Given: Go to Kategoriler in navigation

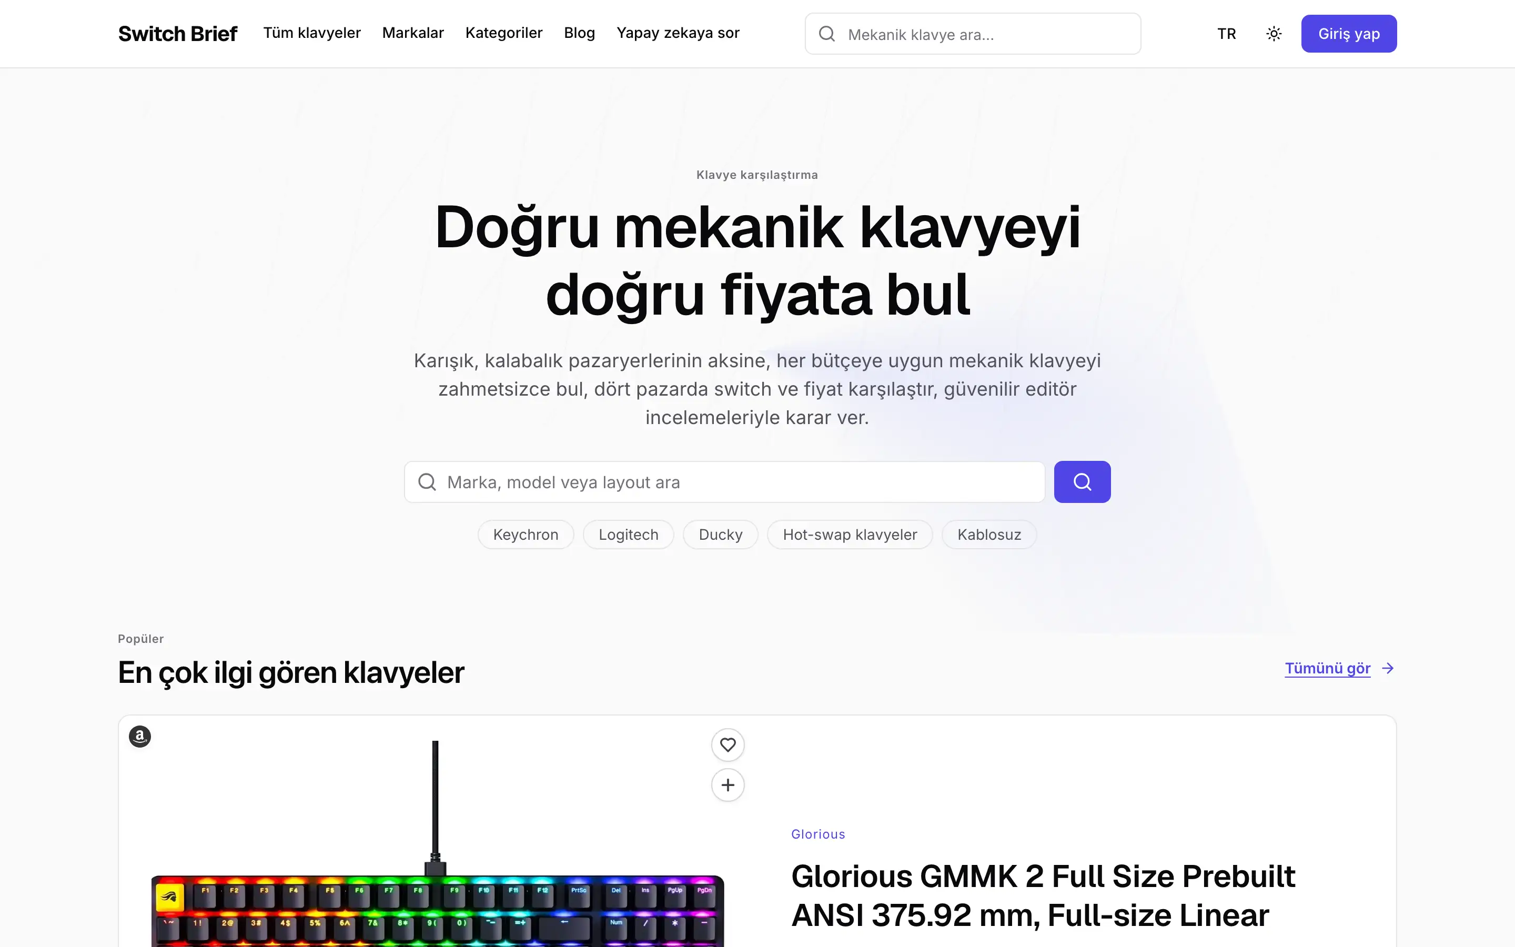Looking at the screenshot, I should (504, 33).
